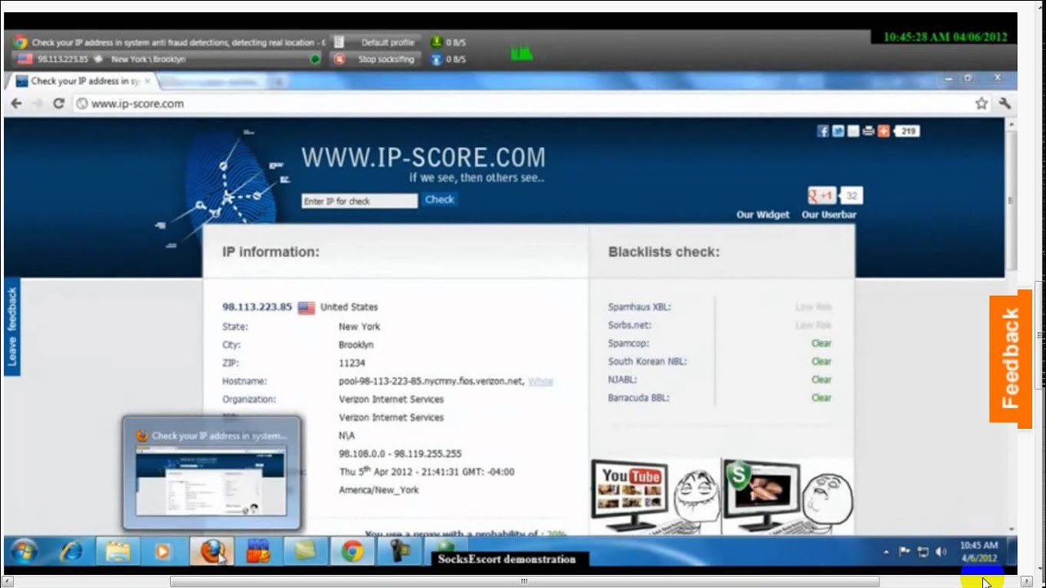
Task: Click the timezone America/New_York
Action: click(379, 490)
